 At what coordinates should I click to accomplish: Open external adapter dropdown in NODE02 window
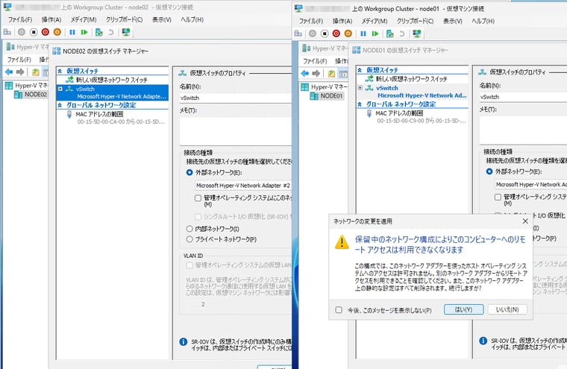coord(243,186)
